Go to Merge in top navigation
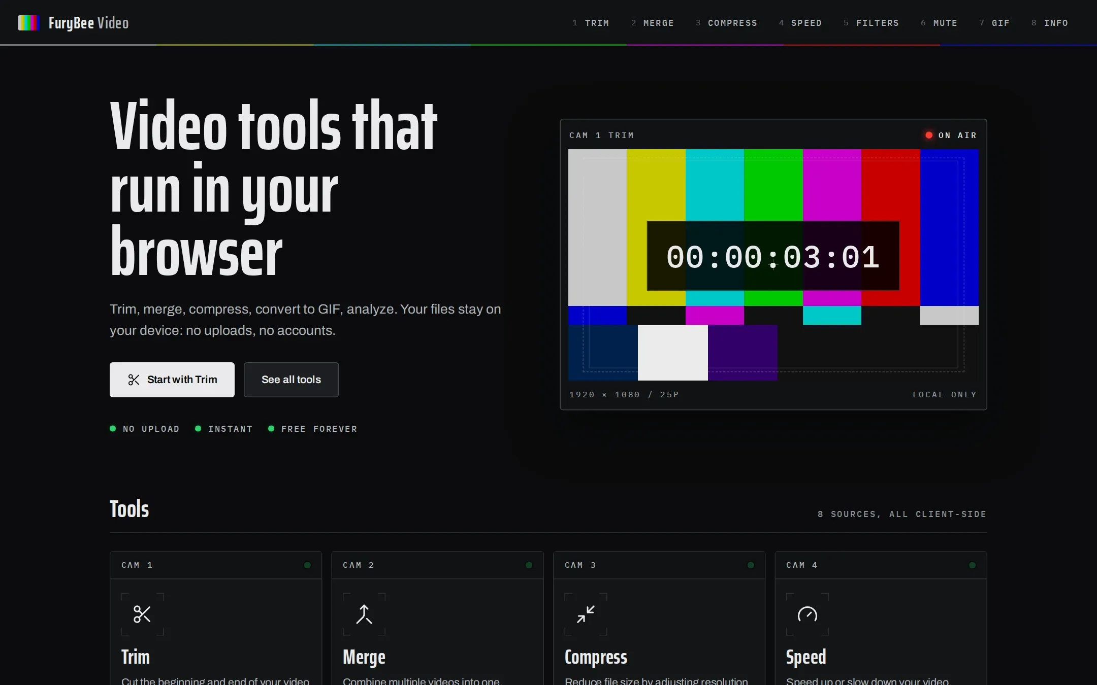The image size is (1097, 685). point(653,23)
